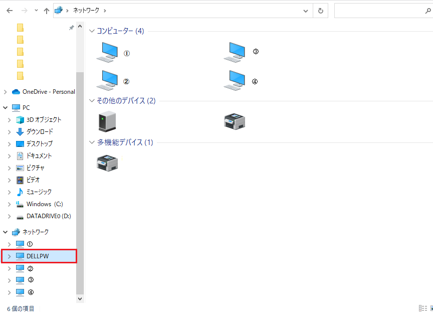The width and height of the screenshot is (433, 314).
Task: Go up one folder level
Action: coord(47,11)
